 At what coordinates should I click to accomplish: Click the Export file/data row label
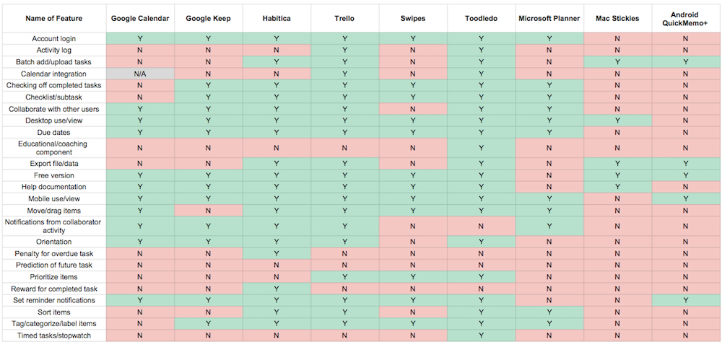tap(54, 164)
